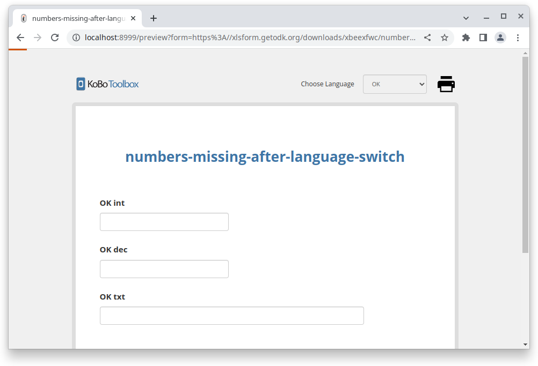This screenshot has width=538, height=366.
Task: Reload the current page
Action: pyautogui.click(x=55, y=38)
